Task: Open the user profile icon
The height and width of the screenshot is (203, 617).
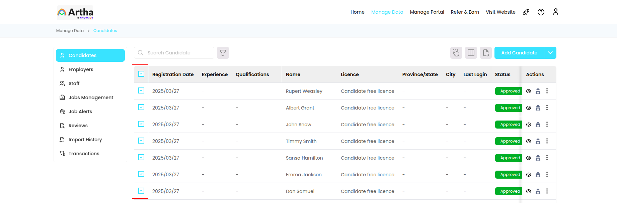Action: click(x=556, y=12)
